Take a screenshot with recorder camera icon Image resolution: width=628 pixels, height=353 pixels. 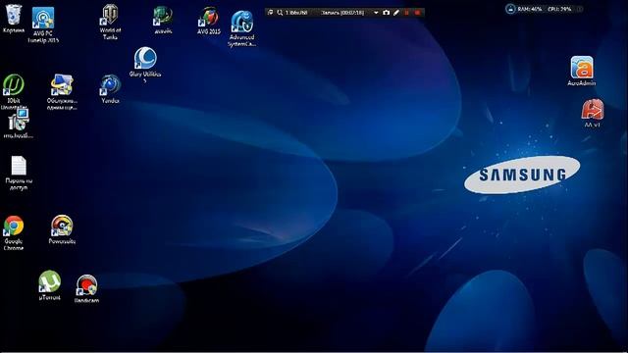(386, 13)
